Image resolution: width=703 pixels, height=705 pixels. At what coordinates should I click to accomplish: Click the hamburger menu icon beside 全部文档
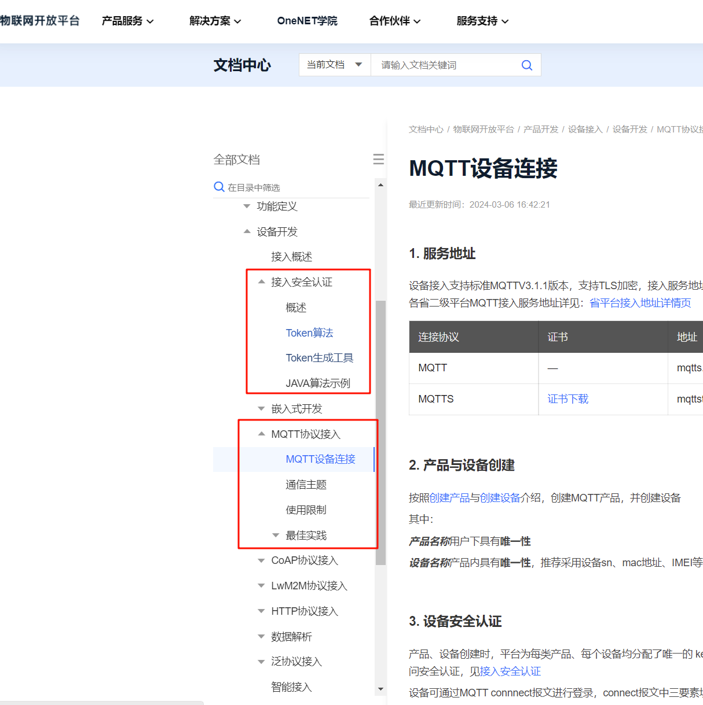378,158
